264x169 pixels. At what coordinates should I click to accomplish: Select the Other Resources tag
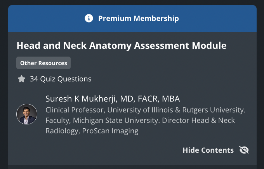[x=43, y=63]
